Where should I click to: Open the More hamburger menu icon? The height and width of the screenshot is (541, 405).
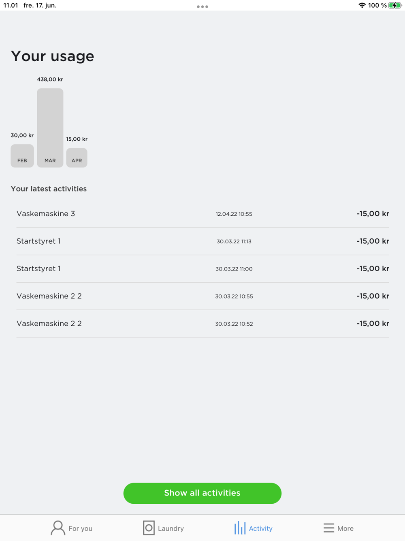pos(328,528)
